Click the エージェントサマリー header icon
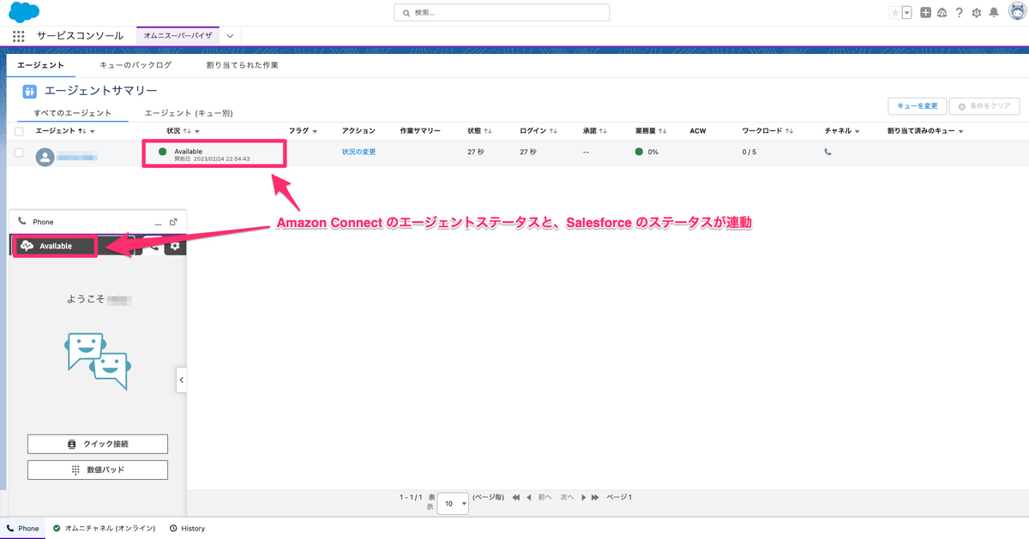 30,91
